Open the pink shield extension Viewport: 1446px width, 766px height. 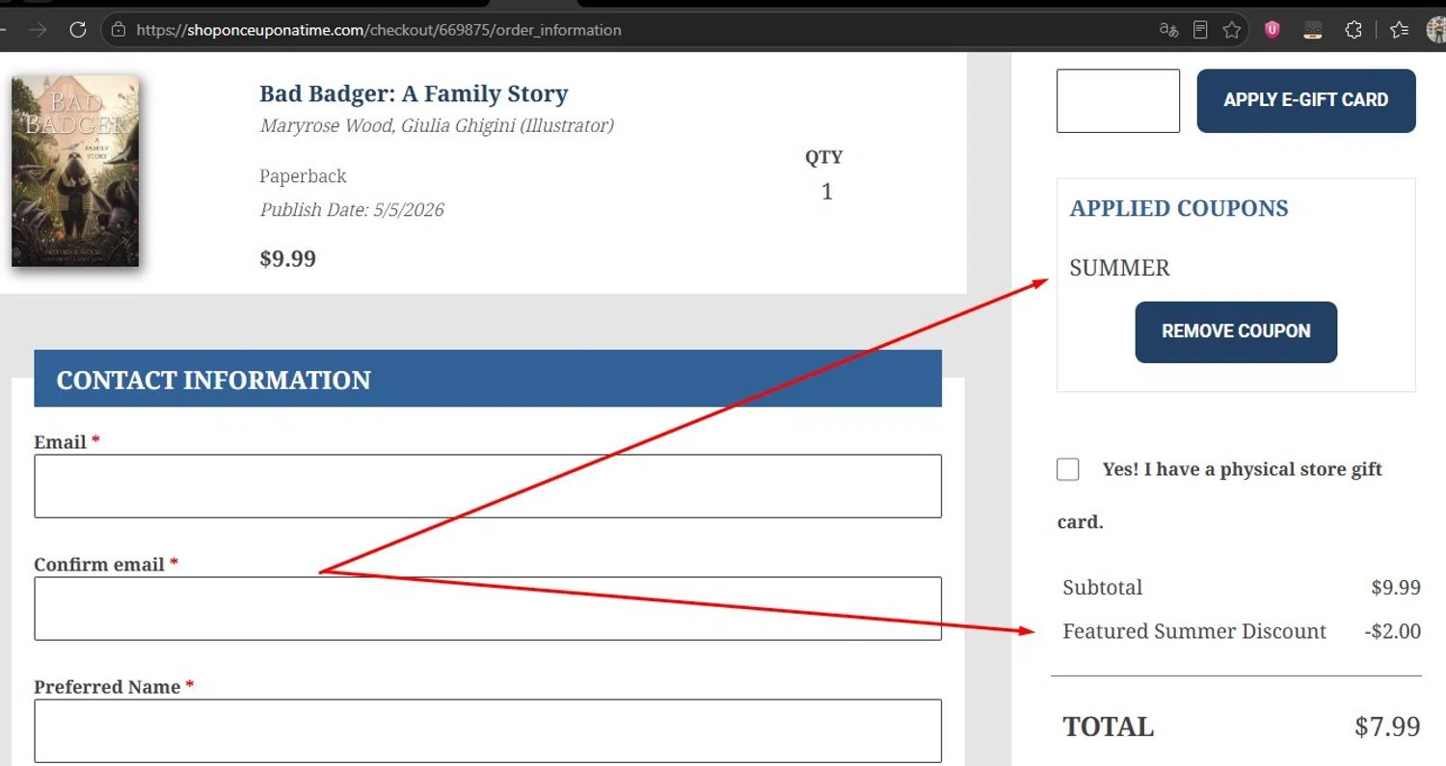pos(1272,30)
